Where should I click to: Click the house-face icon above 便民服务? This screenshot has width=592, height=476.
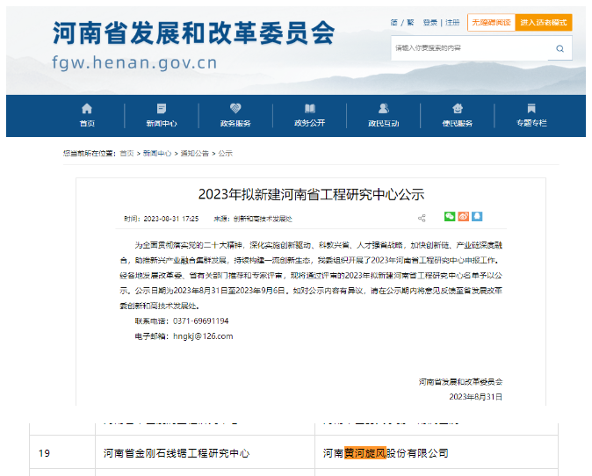[458, 109]
